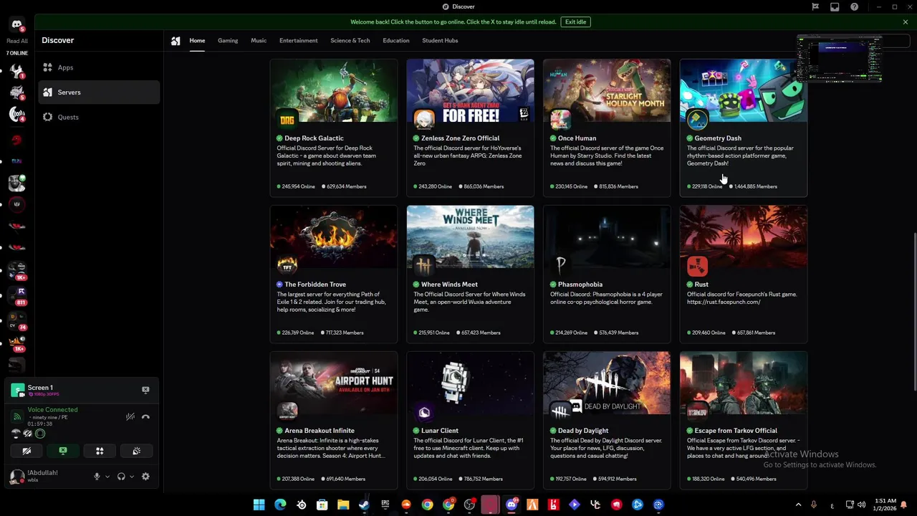Click the Rust red server avatar icon
Viewport: 917px width, 516px height.
click(697, 266)
